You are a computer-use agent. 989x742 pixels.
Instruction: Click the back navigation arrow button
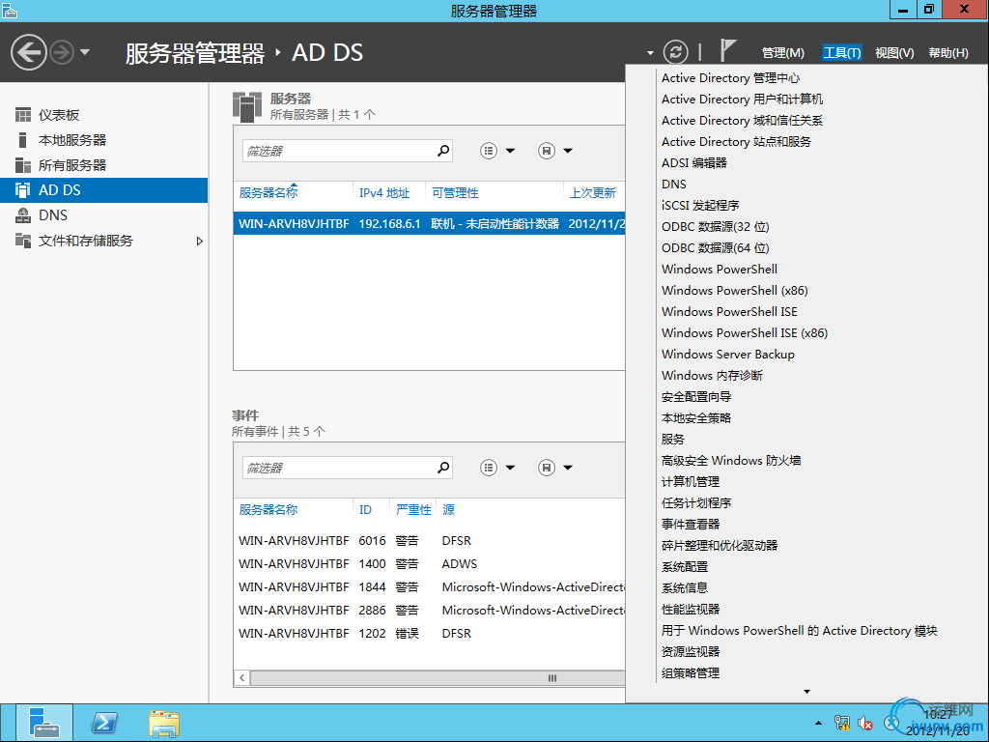tap(28, 52)
